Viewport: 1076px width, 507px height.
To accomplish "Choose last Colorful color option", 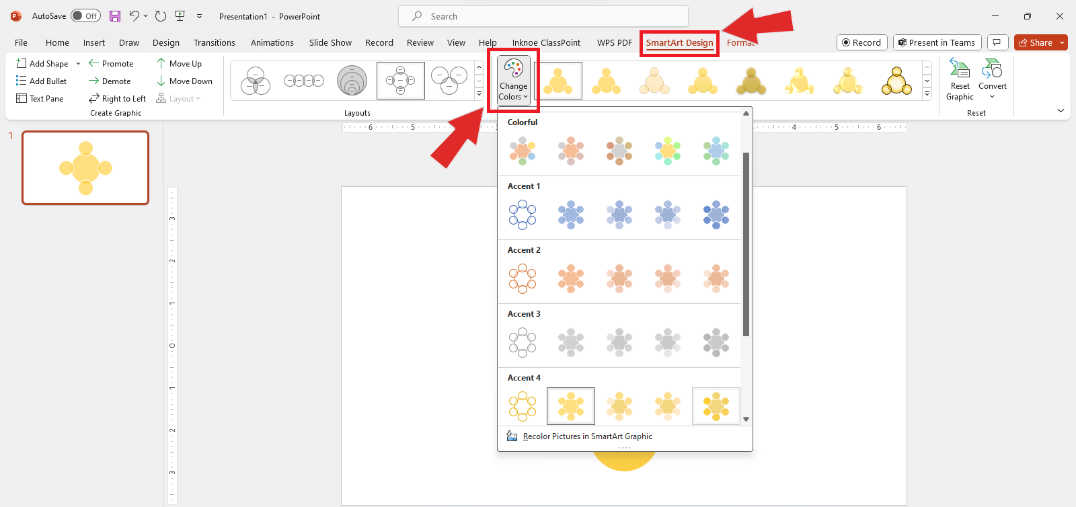I will coord(716,151).
